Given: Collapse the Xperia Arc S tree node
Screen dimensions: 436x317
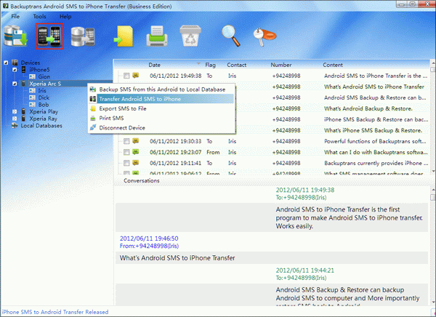Looking at the screenshot, I should [15, 84].
